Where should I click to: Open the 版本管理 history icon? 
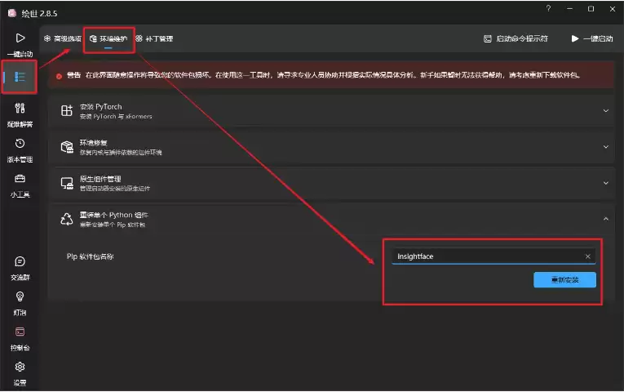point(20,143)
